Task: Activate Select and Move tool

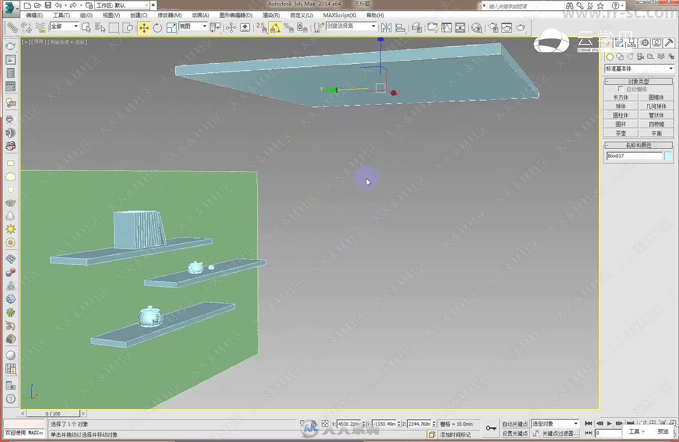Action: pyautogui.click(x=144, y=28)
